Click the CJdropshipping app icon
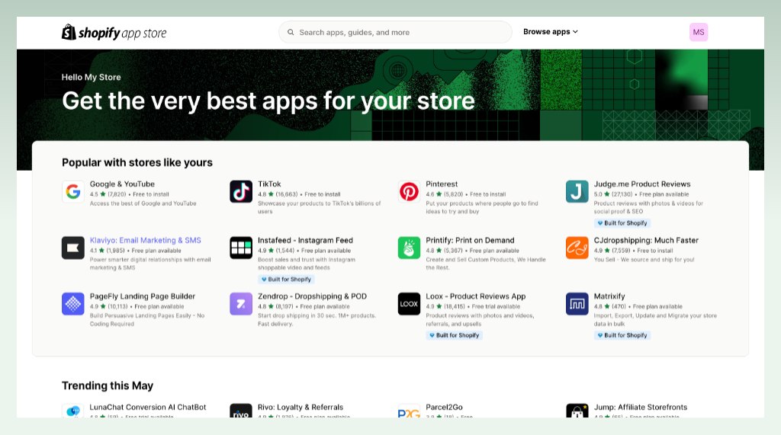Image resolution: width=781 pixels, height=435 pixels. (577, 248)
